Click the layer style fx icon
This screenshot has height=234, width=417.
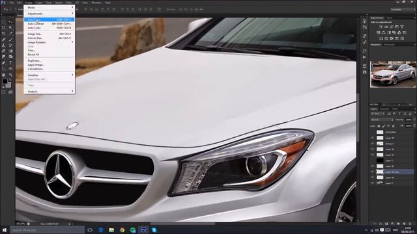pos(381,224)
